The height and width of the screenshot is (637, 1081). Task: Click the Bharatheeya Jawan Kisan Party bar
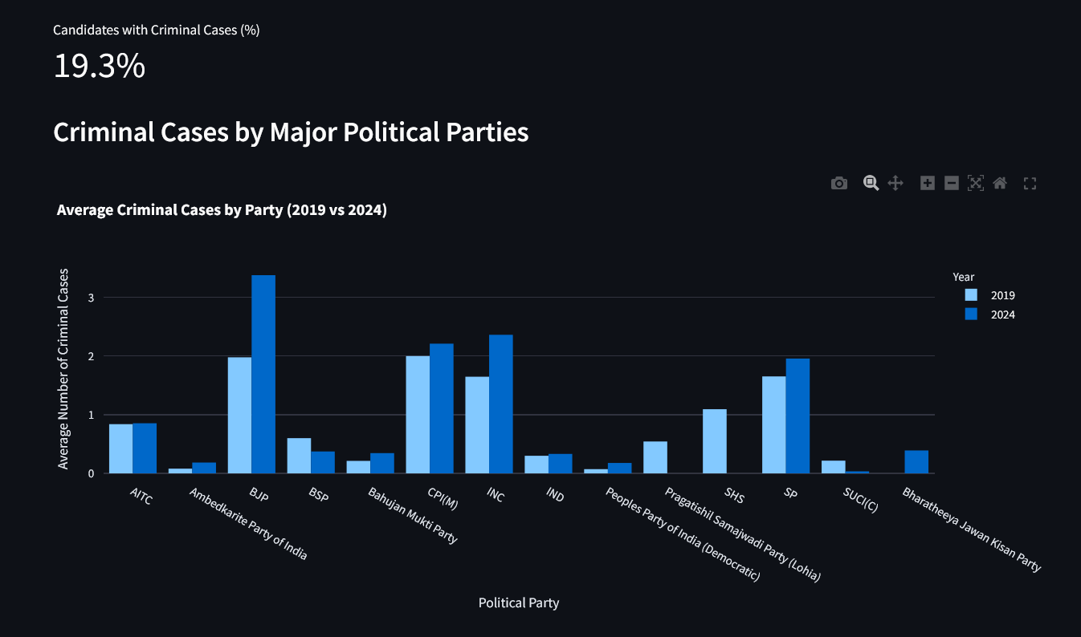tap(916, 462)
